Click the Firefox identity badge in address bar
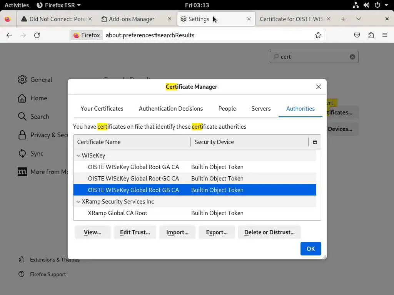This screenshot has height=295, width=394. click(87, 35)
